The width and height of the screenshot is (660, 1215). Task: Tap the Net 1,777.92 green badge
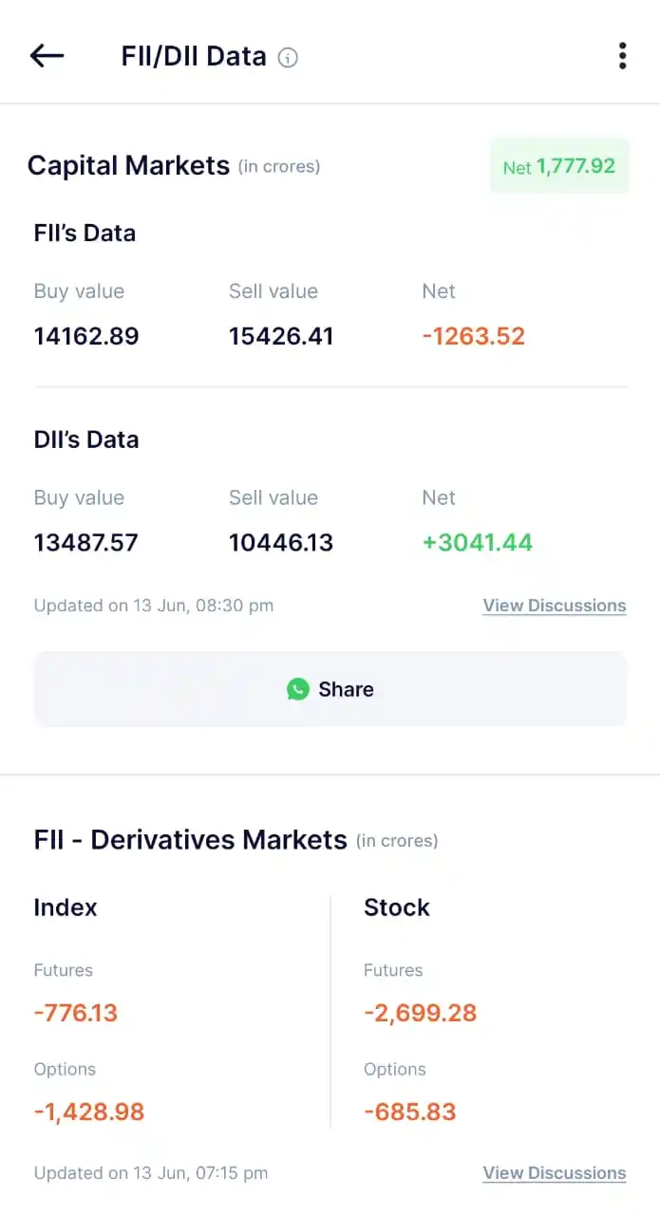(559, 166)
